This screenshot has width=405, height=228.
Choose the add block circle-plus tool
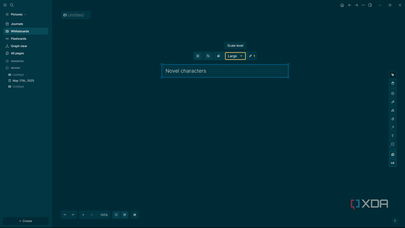pos(393,93)
